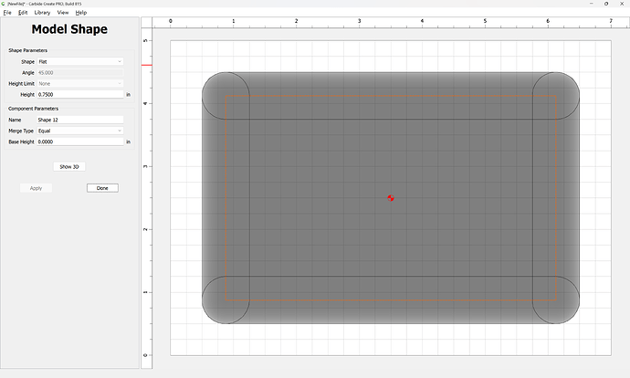This screenshot has height=378, width=630.
Task: Expand the Merge Type dropdown showing Equal
Action: [x=80, y=131]
